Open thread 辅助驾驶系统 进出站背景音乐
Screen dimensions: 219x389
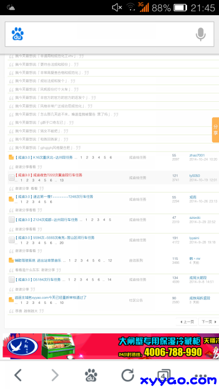point(38,260)
